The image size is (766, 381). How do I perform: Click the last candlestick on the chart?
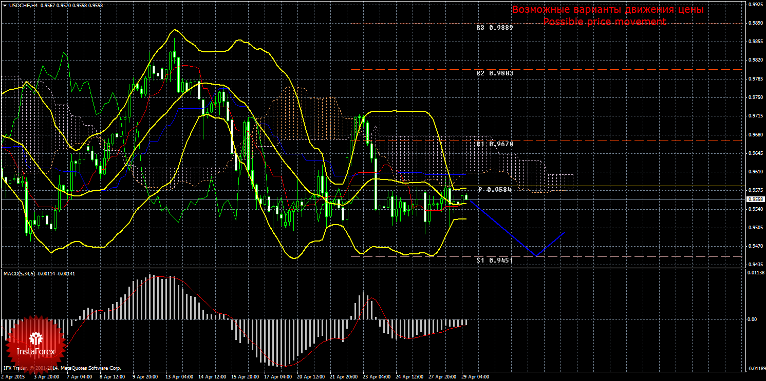coord(466,196)
